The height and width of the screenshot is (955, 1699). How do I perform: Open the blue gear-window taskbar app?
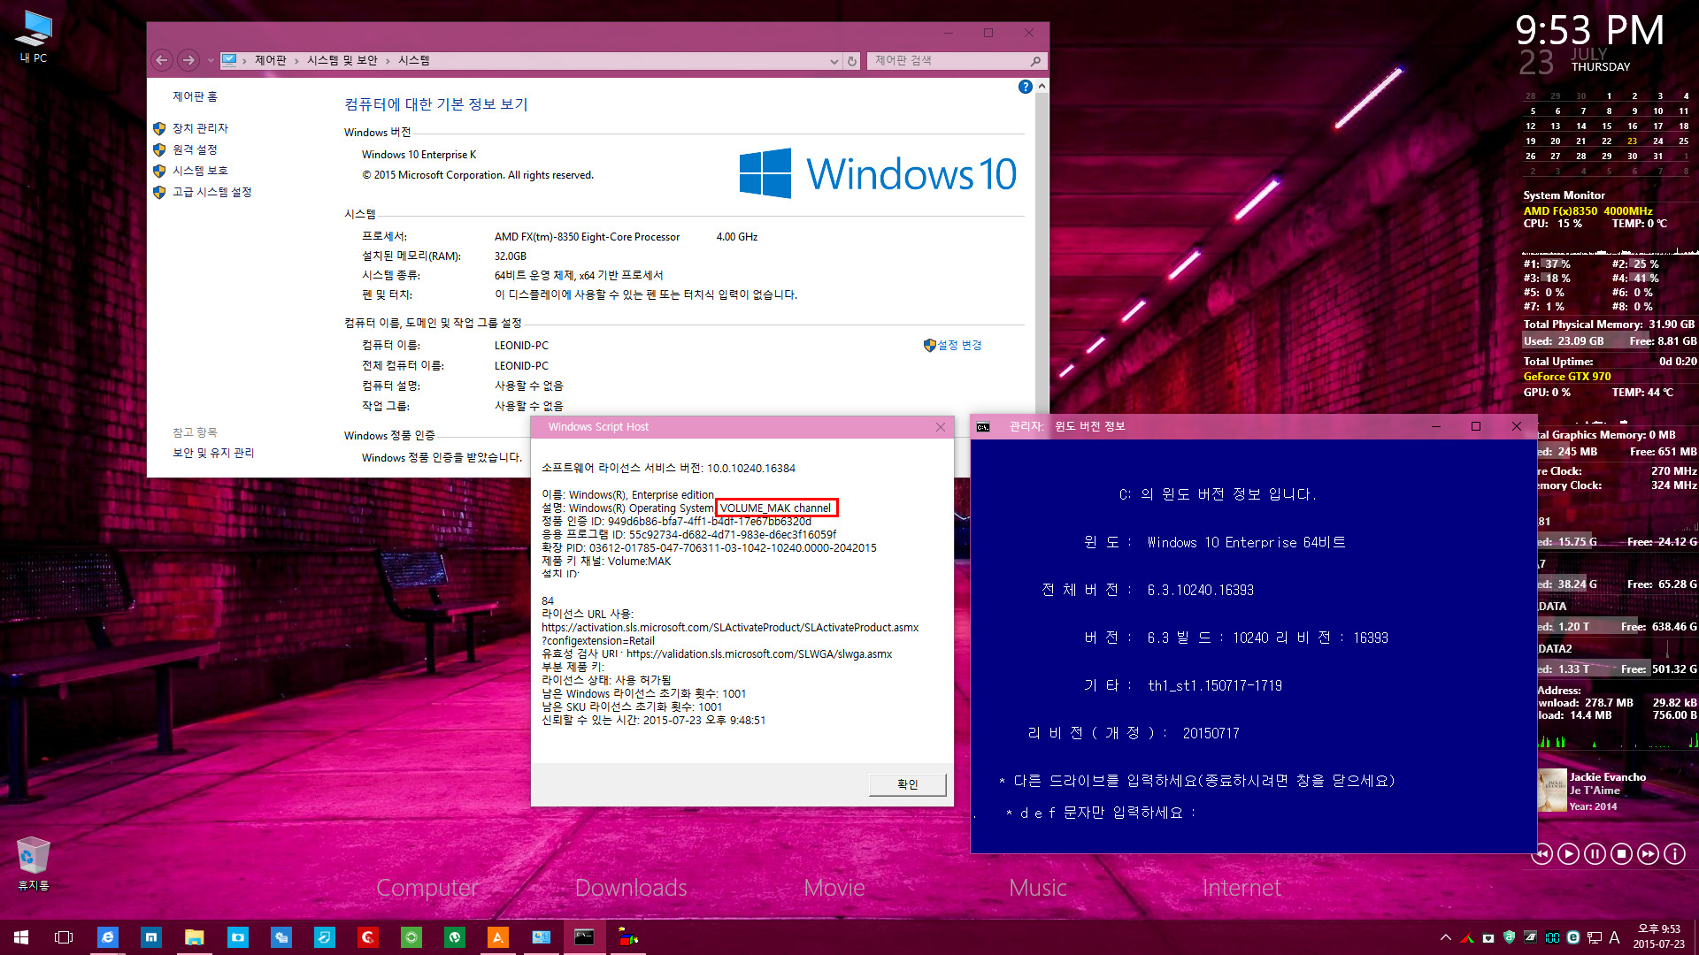point(281,937)
